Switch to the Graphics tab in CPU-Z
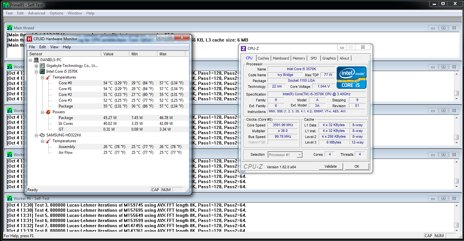The height and width of the screenshot is (241, 464). 329,58
